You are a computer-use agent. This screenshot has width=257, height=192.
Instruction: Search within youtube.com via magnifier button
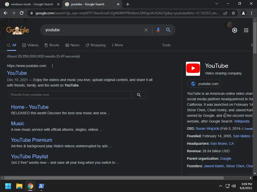point(139,95)
